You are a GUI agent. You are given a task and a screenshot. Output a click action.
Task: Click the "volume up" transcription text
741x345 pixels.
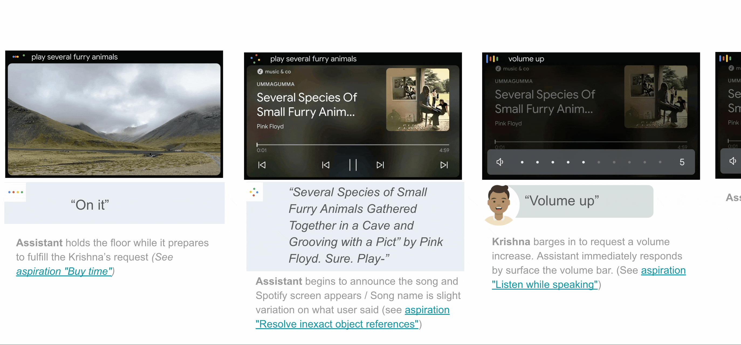click(x=526, y=59)
